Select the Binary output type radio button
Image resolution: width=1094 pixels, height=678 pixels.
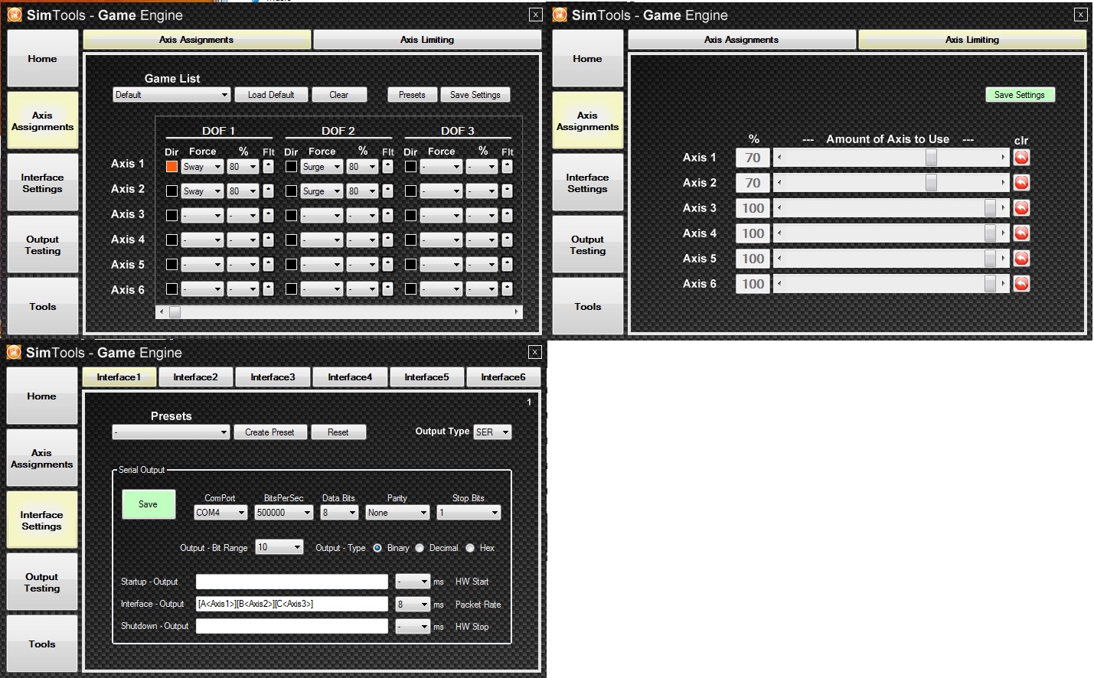tap(377, 548)
